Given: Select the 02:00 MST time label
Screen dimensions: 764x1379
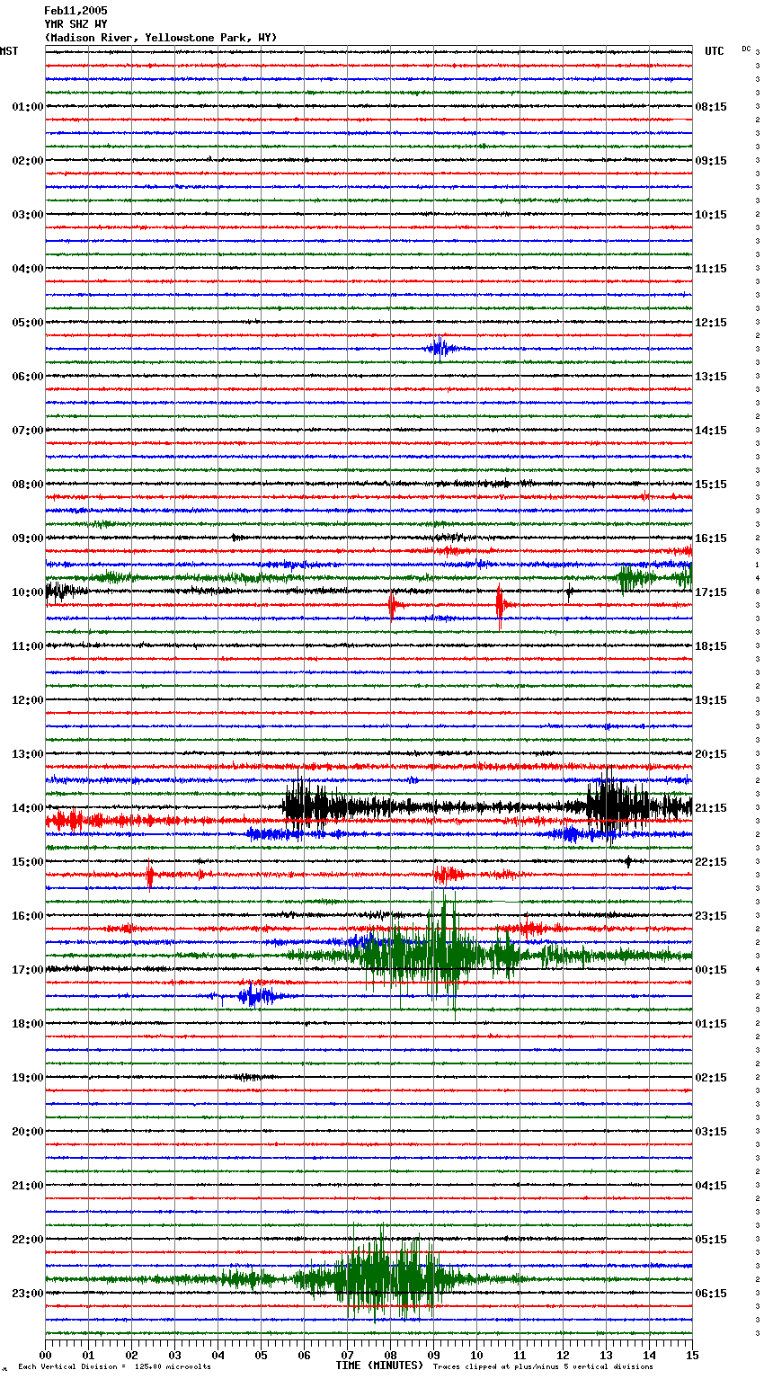Looking at the screenshot, I should point(28,161).
